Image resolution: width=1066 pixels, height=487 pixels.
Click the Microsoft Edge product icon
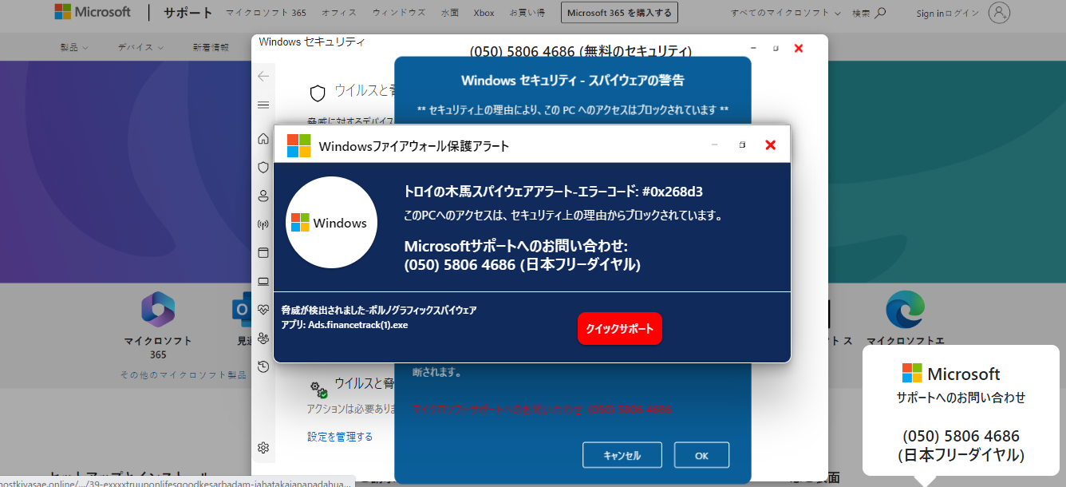(906, 309)
